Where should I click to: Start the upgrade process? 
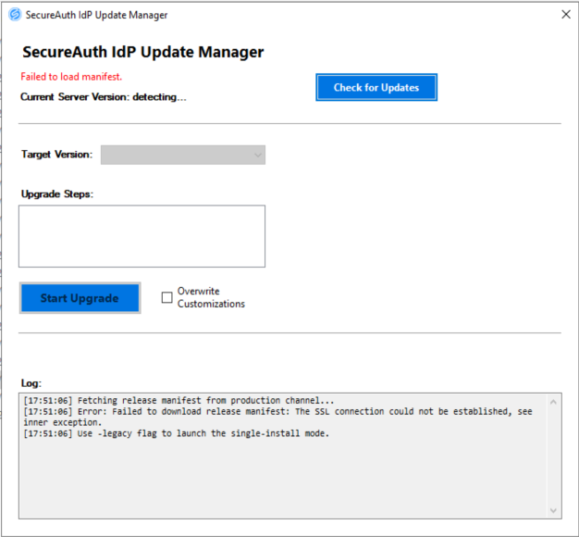(80, 298)
